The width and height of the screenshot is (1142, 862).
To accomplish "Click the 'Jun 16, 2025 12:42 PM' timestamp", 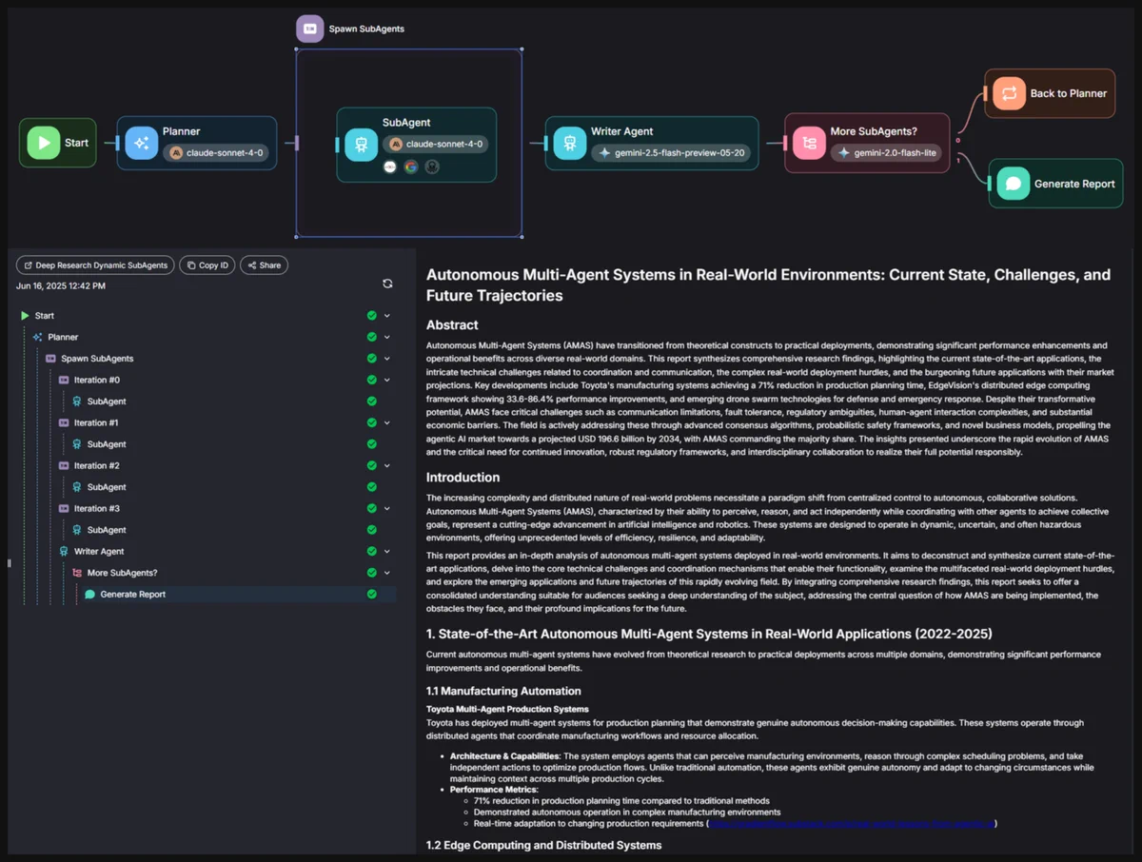I will (x=61, y=285).
